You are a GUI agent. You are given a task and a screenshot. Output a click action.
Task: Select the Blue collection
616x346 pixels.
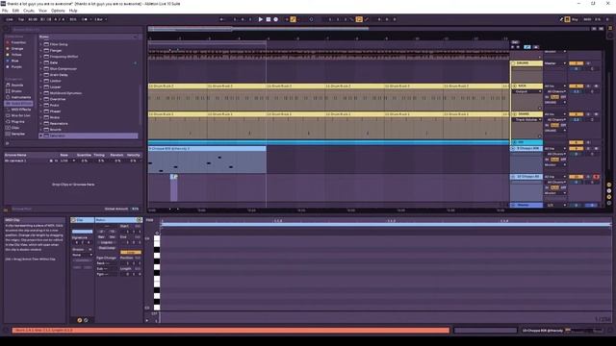click(x=13, y=61)
